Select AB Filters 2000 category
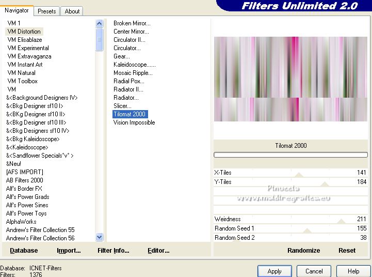Screen dimensions: 372x277 [25, 180]
